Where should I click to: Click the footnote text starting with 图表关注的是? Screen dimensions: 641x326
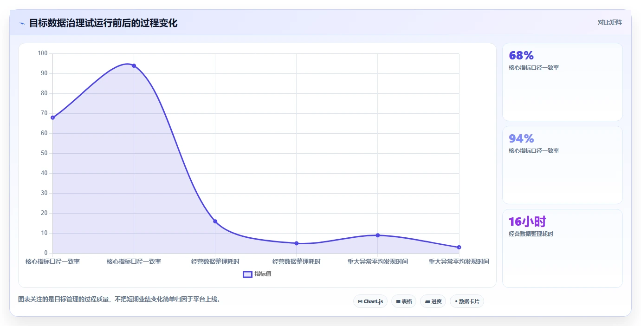point(120,300)
